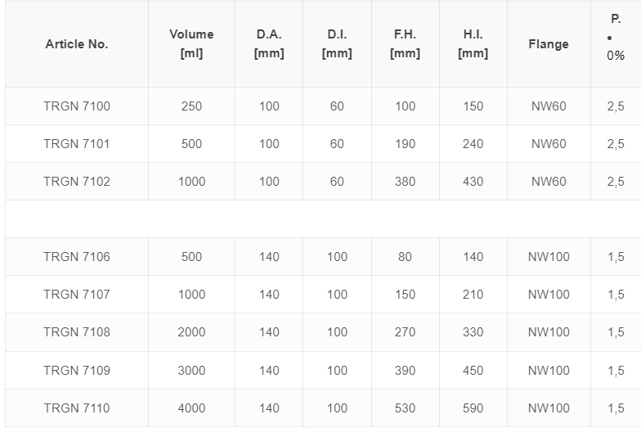Click the H.I. value 430
Viewport: 641px width, 428px height.
(x=473, y=182)
